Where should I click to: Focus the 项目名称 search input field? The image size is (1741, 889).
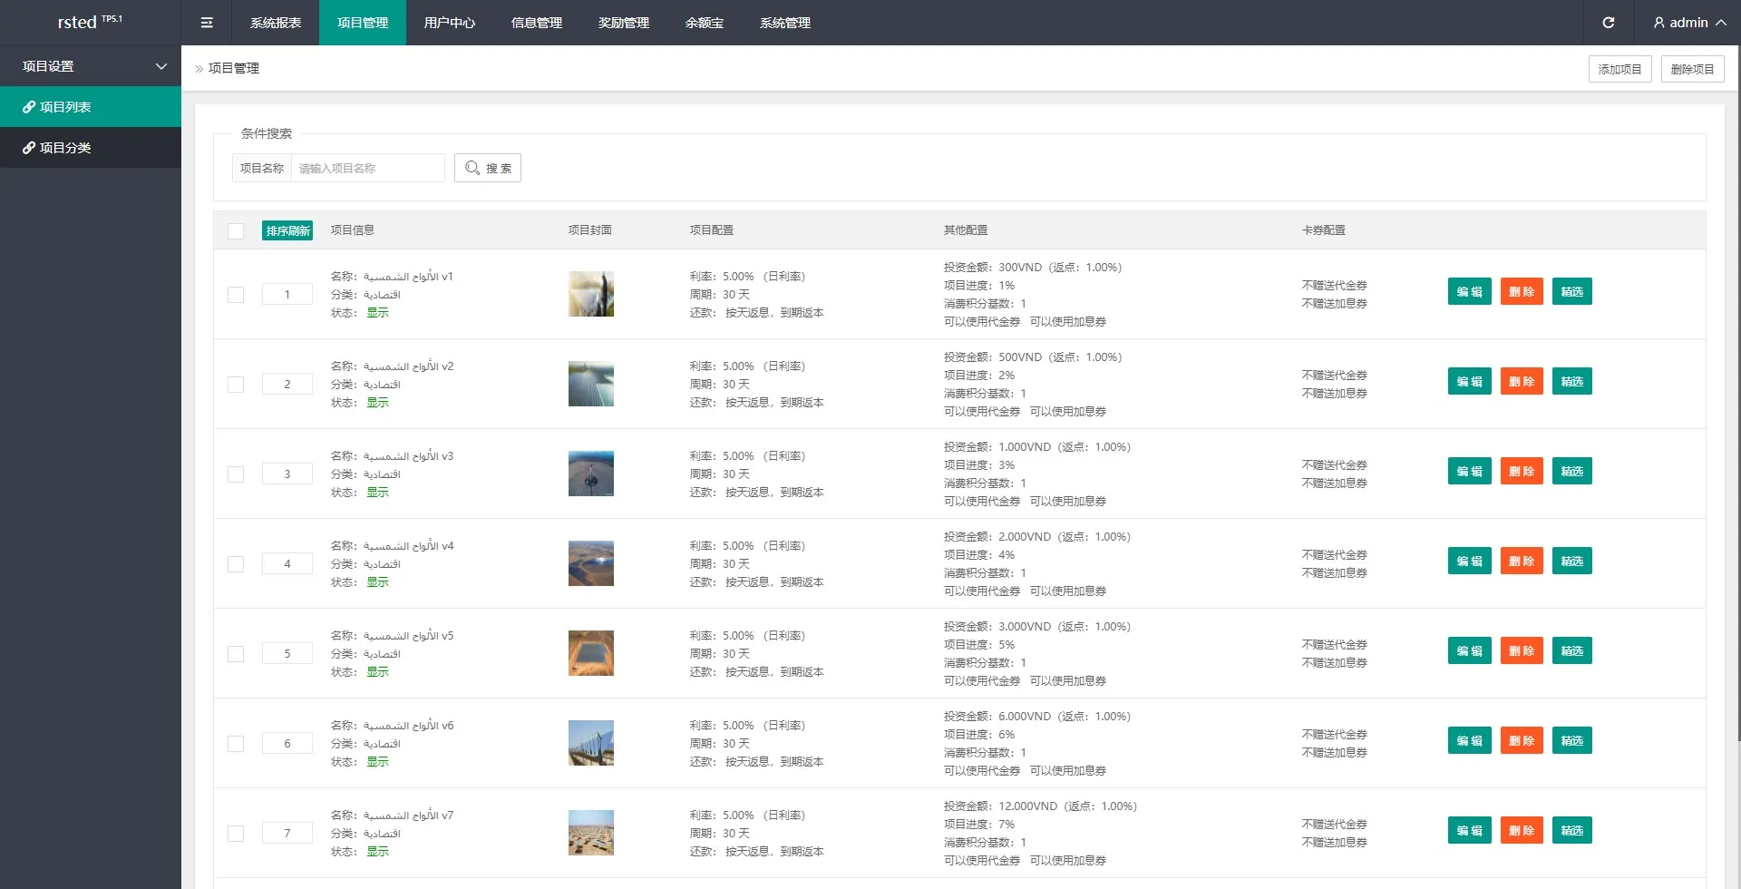pos(367,168)
